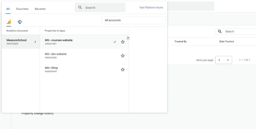Viewport: 256px width, 129px height.
Task: Open the Recents tab
Action: coord(40,9)
